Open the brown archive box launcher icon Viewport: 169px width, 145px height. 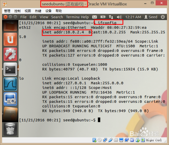pos(10,114)
